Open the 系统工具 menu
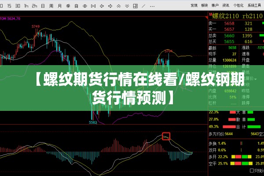264x176 pixels. [x=254, y=5]
